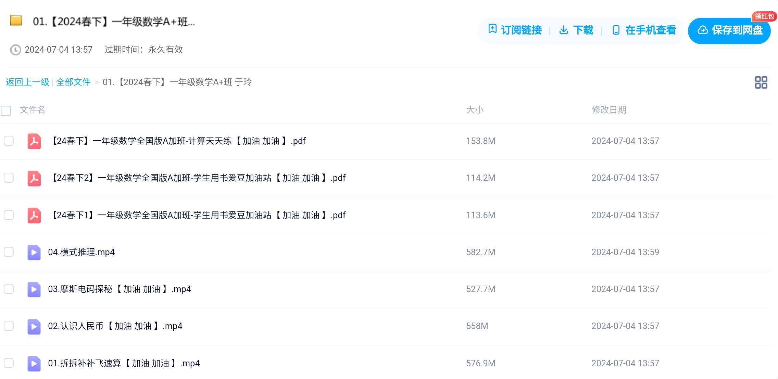The width and height of the screenshot is (778, 379).
Task: Click video icon of 01.拆拆补补飞速算
Action: (34, 363)
